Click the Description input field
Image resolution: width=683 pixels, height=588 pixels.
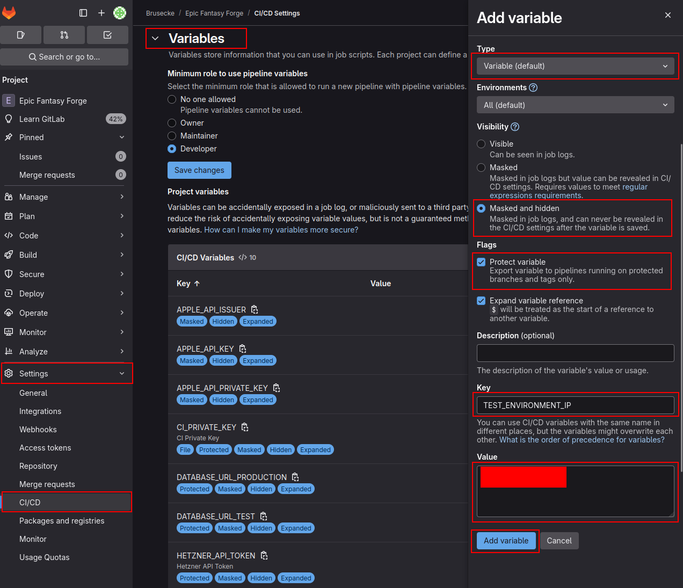576,353
